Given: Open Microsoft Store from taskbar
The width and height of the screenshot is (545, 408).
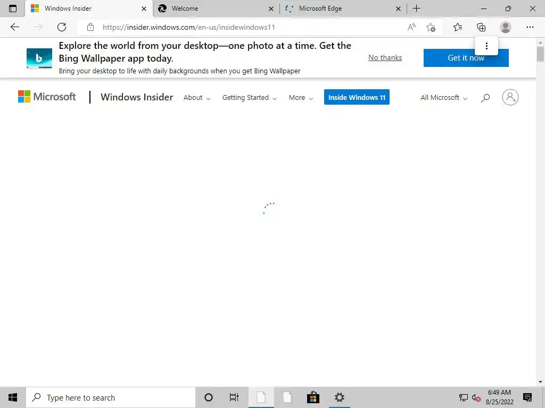Looking at the screenshot, I should 313,397.
